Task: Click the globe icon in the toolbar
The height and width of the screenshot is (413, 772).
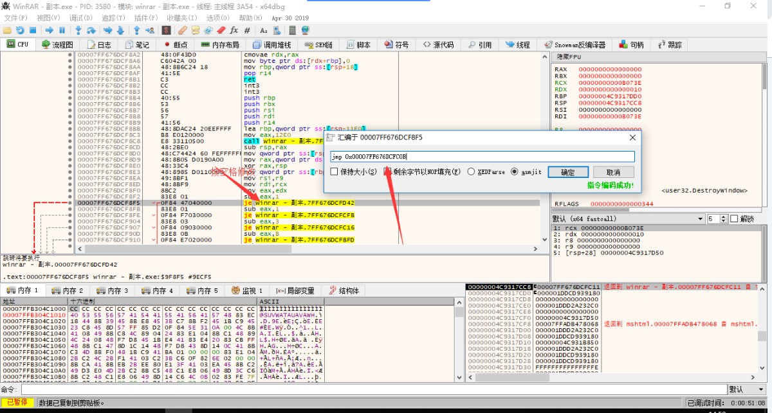Action: (305, 30)
